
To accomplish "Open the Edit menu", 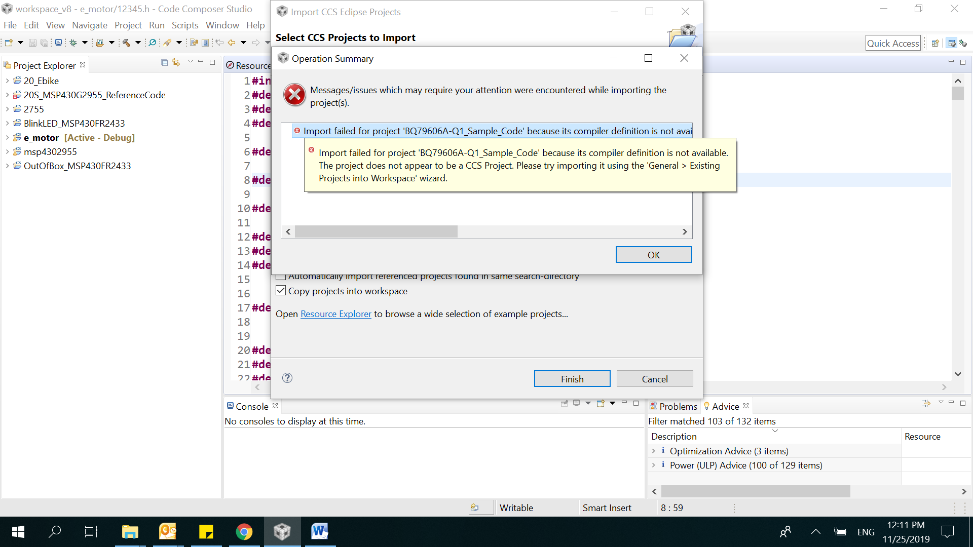I will point(31,25).
